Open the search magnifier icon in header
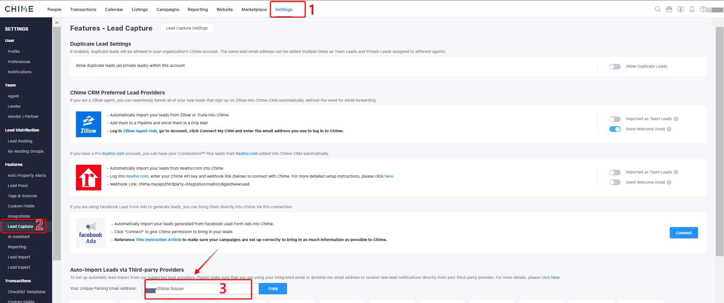Screen dimensions: 724x303 tap(658, 9)
